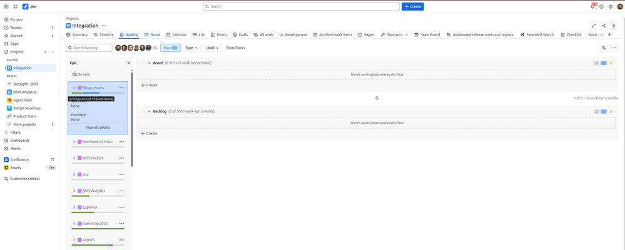
Task: Click the Integration project icon in the header
Action: 68,26
